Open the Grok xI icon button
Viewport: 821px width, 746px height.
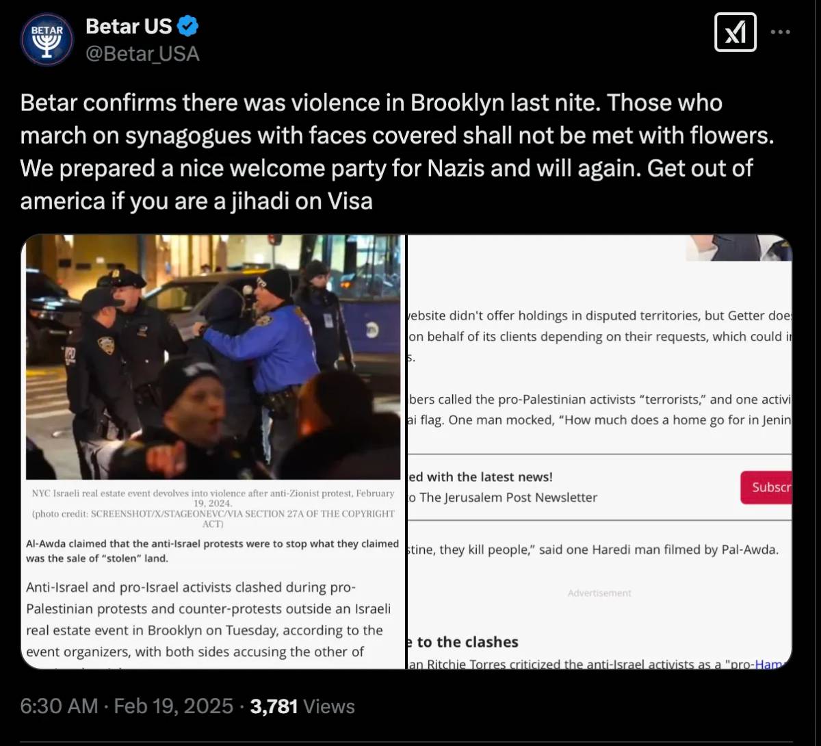[735, 32]
